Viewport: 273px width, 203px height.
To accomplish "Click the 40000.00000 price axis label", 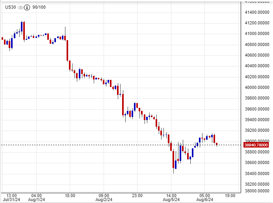I will [256, 87].
